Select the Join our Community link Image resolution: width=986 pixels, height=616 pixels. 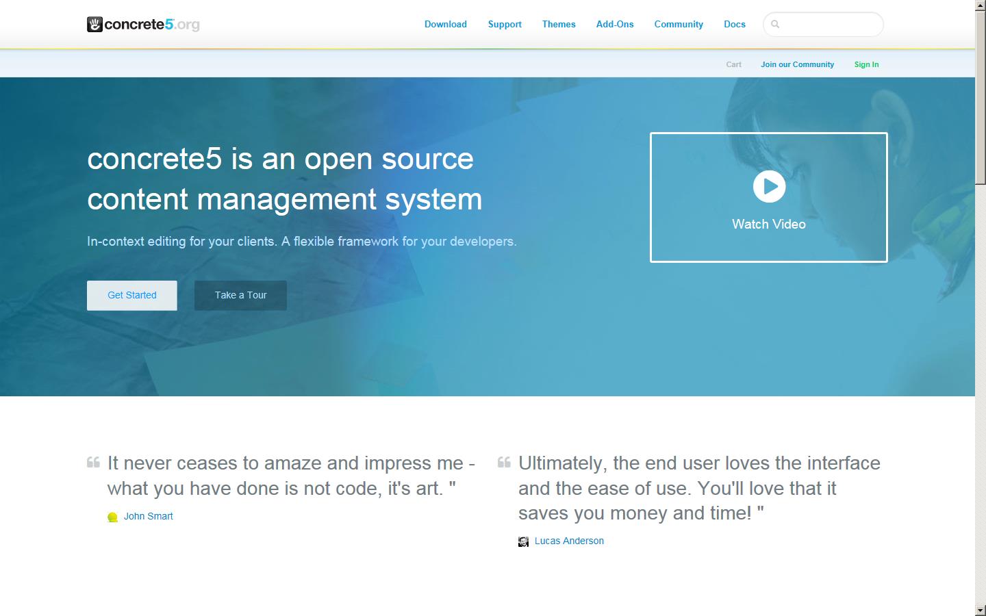(797, 64)
